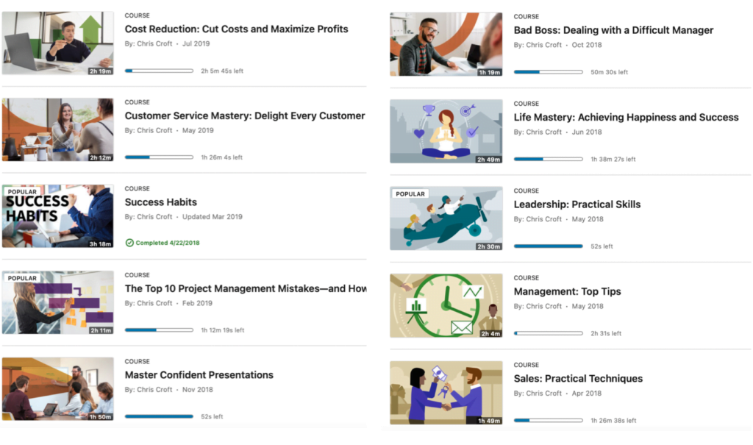Viewport: 753px width, 445px height.
Task: Click the 2h 49m duration badge
Action: [x=489, y=159]
